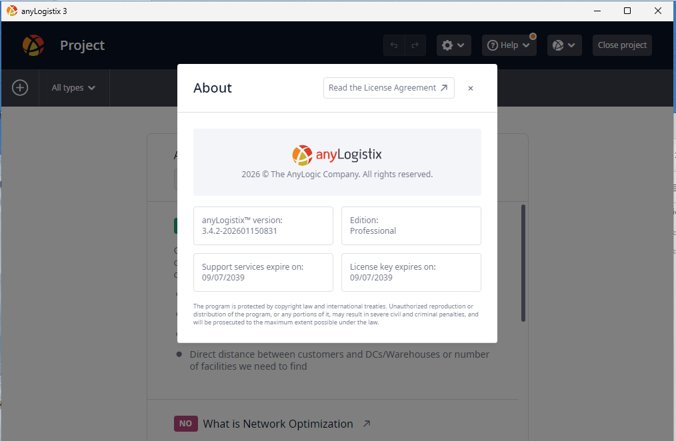Click the Direct distance between customers bullet text

(339, 360)
